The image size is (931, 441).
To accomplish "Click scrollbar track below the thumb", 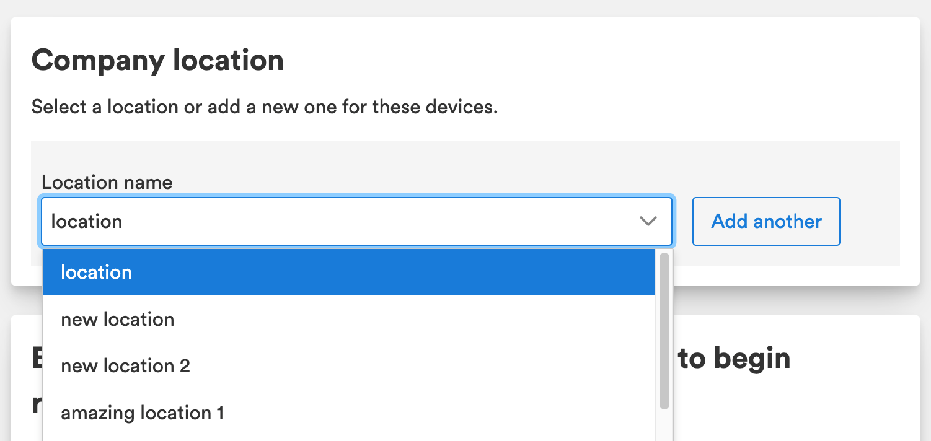I will 664,426.
